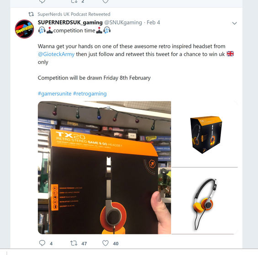Enlarge the orange headphones product image
Image resolution: width=258 pixels, height=255 pixels.
pos(205,201)
